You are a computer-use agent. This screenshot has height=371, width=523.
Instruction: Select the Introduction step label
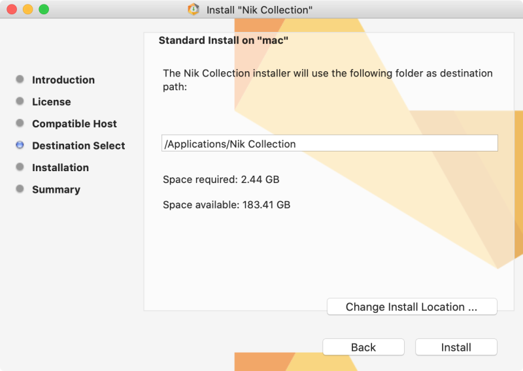coord(63,80)
